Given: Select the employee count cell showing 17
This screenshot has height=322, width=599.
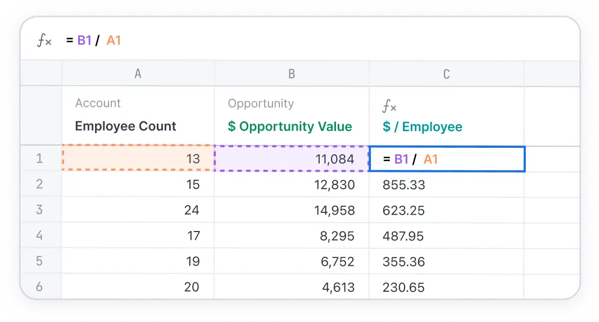Looking at the screenshot, I should pyautogui.click(x=138, y=236).
